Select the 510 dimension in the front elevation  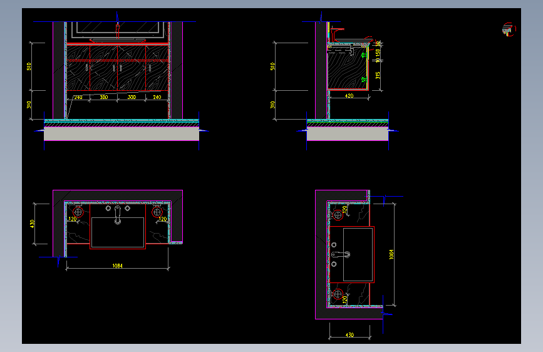[29, 66]
